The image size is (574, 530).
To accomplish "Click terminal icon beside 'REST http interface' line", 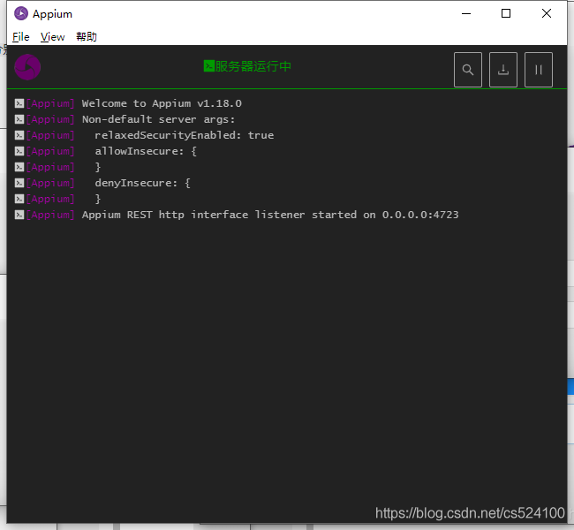I will [x=19, y=215].
